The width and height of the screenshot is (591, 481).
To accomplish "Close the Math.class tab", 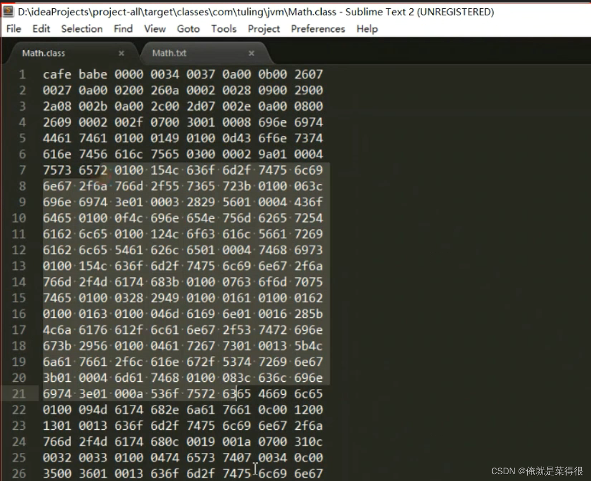I will coord(121,53).
